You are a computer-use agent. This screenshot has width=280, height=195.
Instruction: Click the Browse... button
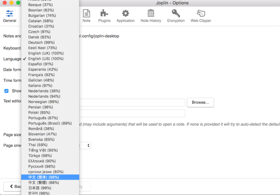(x=200, y=102)
